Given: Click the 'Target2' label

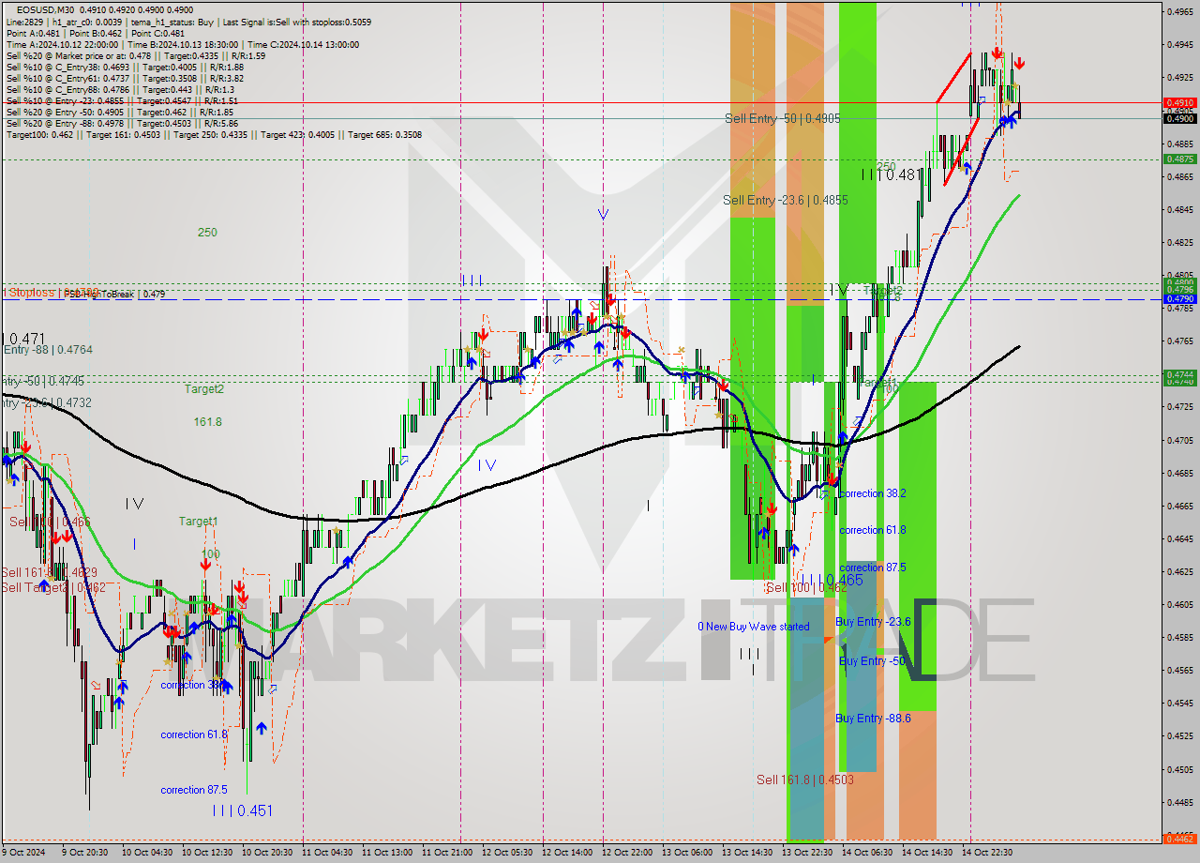Looking at the screenshot, I should (203, 388).
